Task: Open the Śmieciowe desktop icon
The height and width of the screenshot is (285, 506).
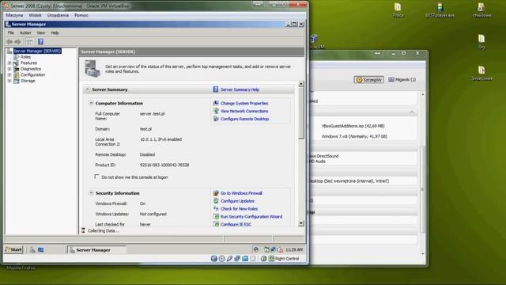Action: (x=481, y=74)
